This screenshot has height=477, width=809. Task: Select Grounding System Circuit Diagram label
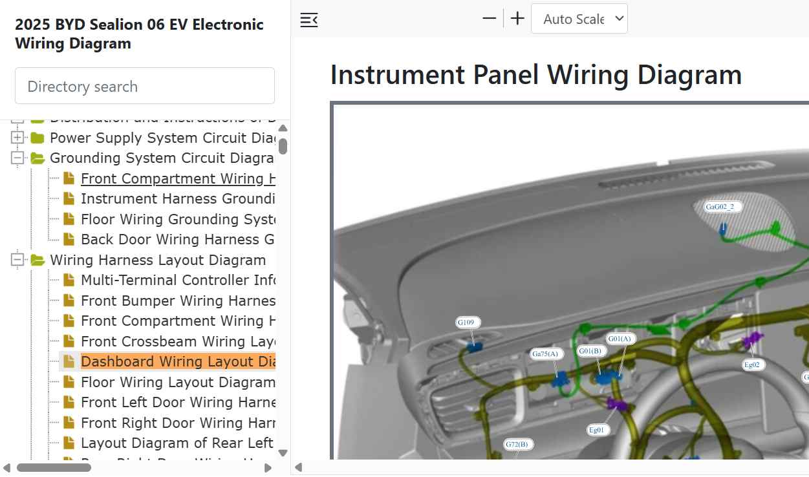(x=162, y=158)
